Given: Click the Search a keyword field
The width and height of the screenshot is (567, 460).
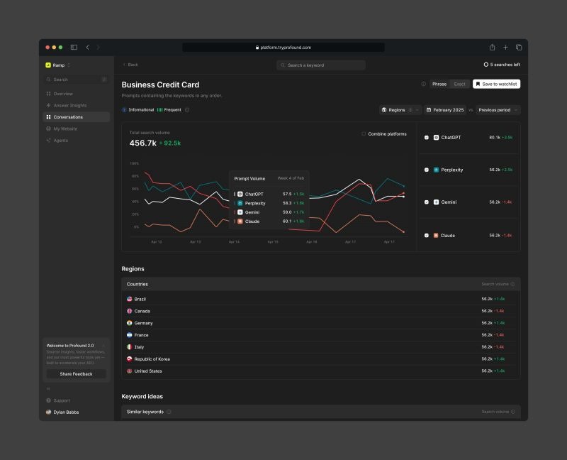Looking at the screenshot, I should (x=321, y=65).
